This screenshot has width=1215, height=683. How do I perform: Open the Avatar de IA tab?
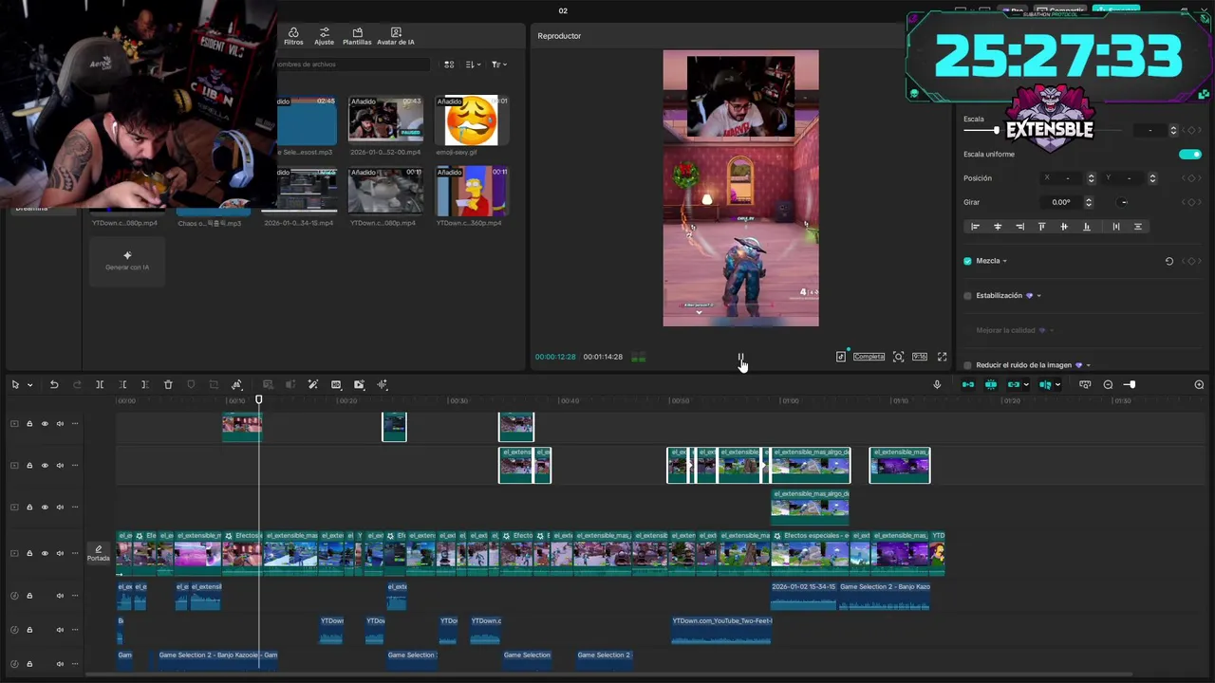(x=396, y=36)
